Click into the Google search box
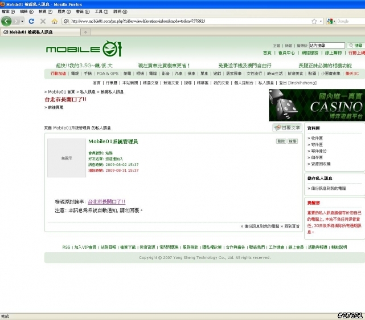 [351, 21]
